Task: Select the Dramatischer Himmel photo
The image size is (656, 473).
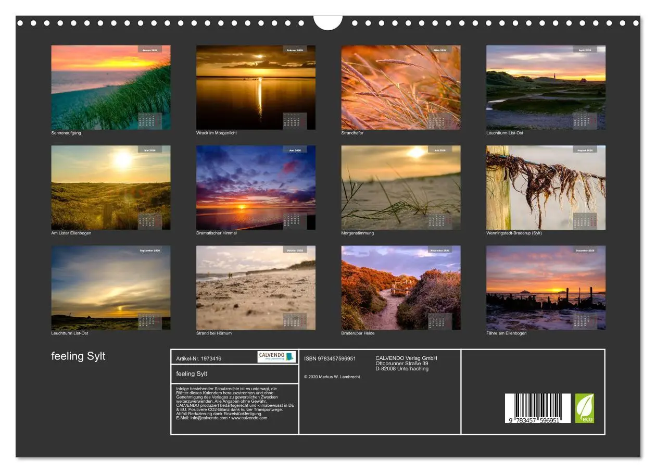Action: [x=256, y=188]
